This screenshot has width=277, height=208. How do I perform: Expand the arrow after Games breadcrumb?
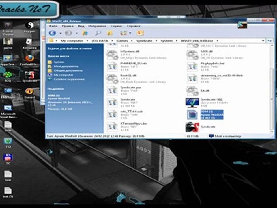click(132, 41)
